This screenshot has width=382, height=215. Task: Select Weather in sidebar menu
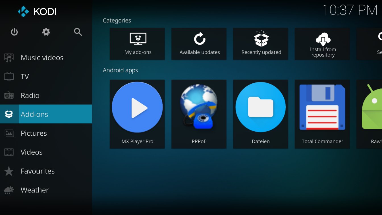[x=46, y=190]
